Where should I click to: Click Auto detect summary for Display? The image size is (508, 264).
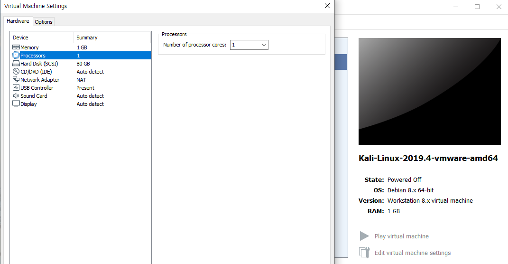(90, 104)
